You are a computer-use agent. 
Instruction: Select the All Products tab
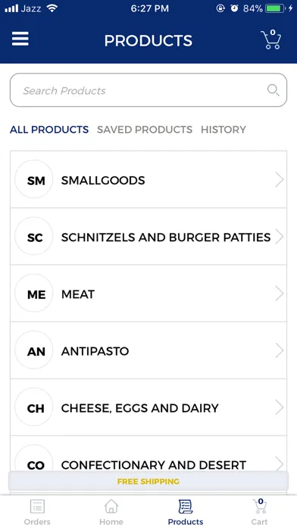point(49,130)
